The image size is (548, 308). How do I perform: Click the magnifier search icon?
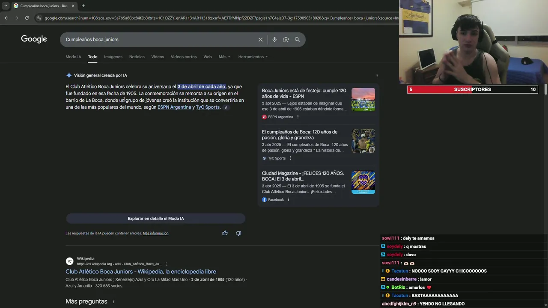(297, 39)
